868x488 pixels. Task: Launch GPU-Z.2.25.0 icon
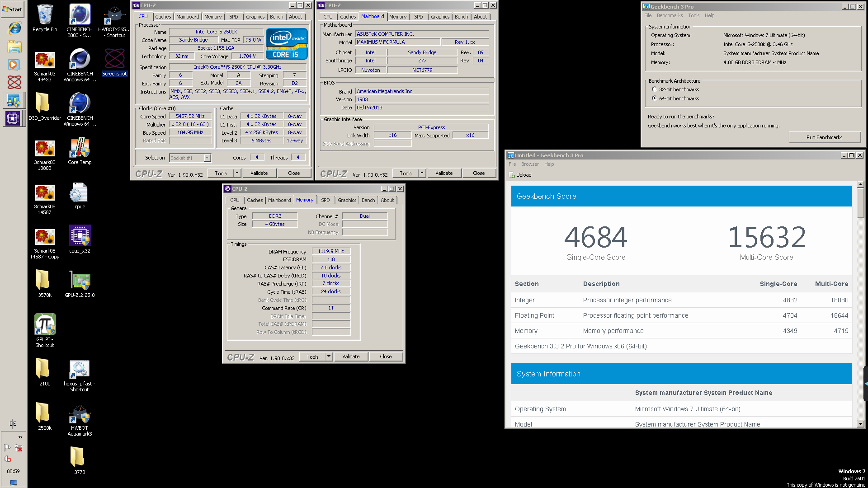(x=80, y=284)
